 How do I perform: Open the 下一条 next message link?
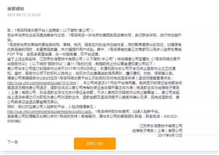[13, 142]
